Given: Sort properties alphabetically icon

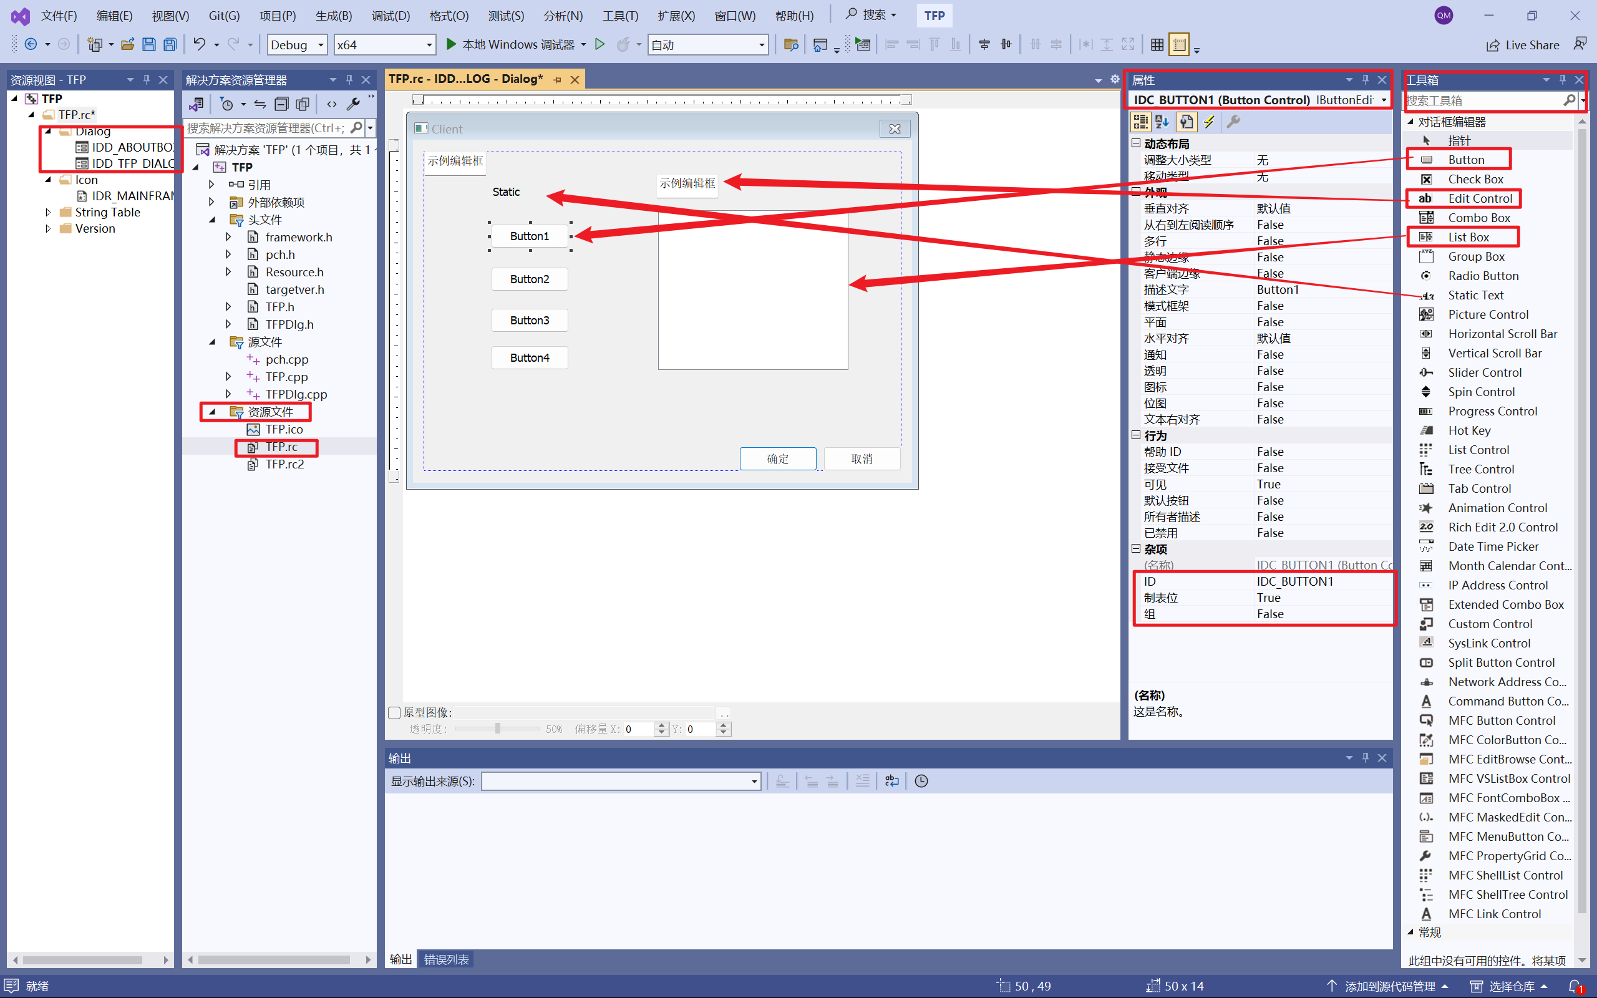Looking at the screenshot, I should click(x=1162, y=122).
